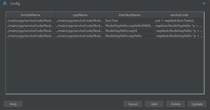Select the interfaceName column header
The width and height of the screenshot is (210, 110).
coord(129,15)
